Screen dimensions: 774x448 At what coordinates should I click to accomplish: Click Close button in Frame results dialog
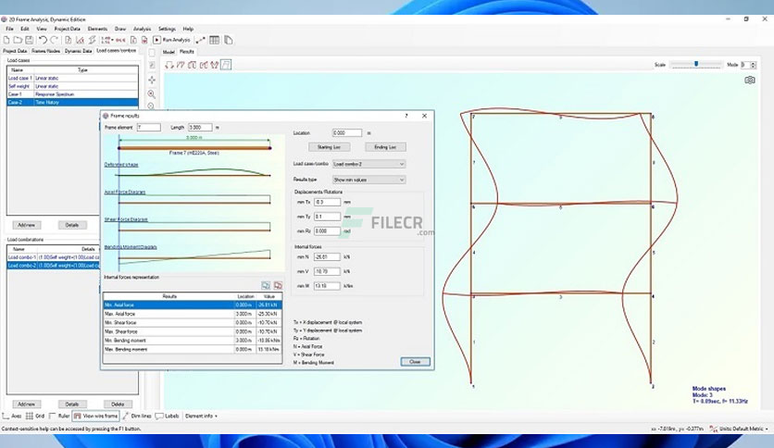pos(415,362)
